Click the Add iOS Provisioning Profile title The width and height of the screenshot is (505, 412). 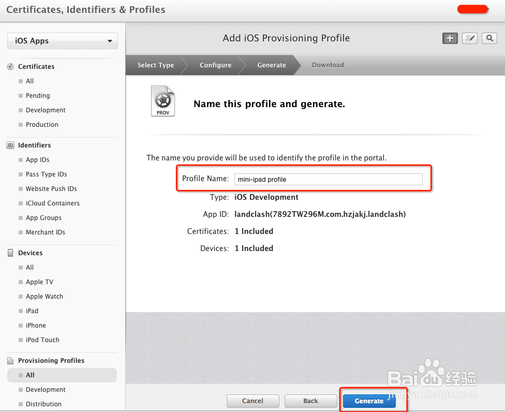coord(286,38)
